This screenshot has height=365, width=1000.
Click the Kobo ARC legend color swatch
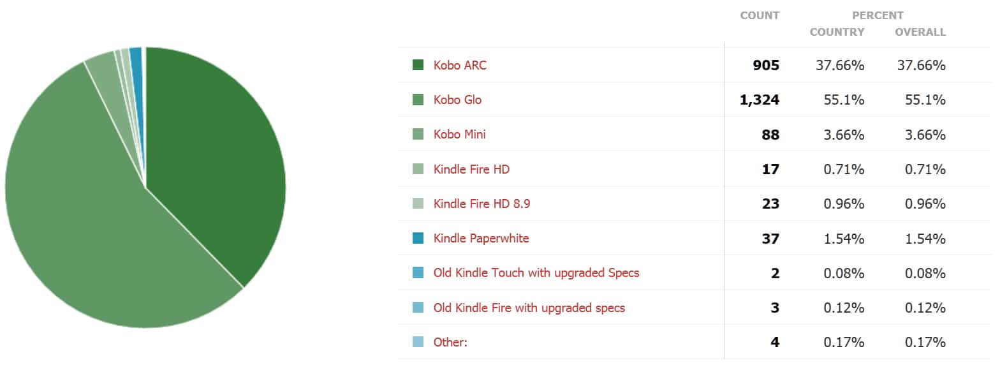(x=418, y=65)
